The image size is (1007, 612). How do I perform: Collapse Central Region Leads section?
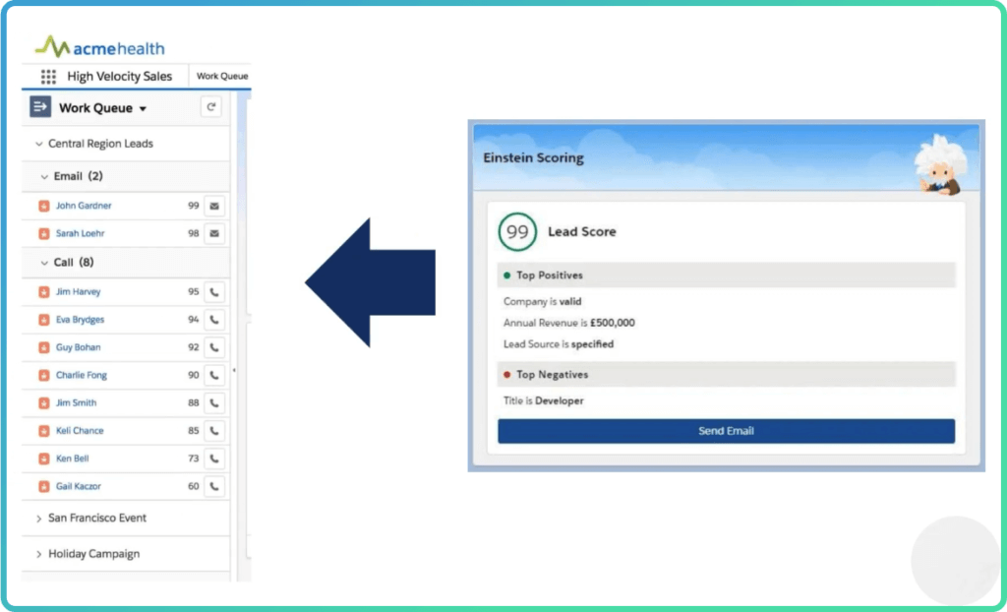click(x=39, y=144)
